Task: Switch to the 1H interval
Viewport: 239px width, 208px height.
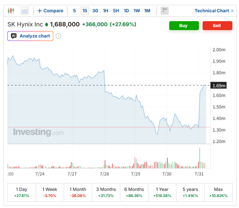Action: point(105,11)
